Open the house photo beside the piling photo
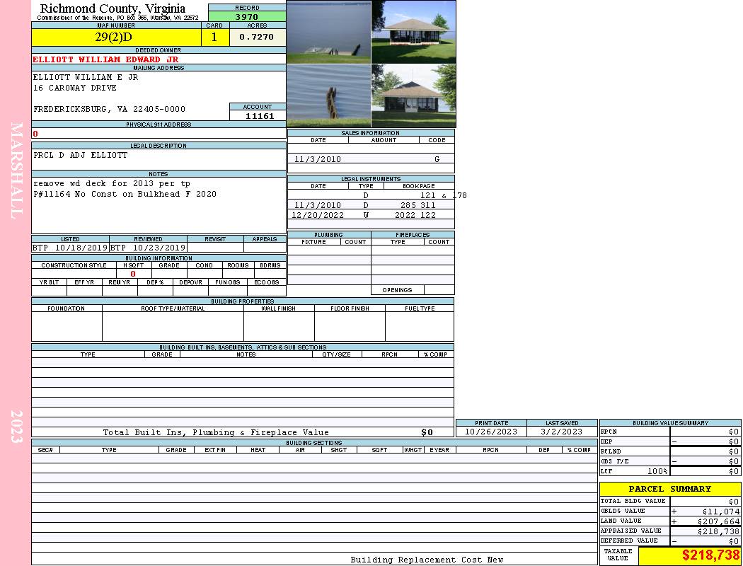 (413, 96)
